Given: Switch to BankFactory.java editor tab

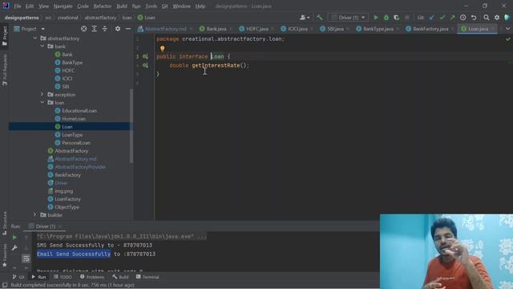Looking at the screenshot, I should tap(430, 29).
